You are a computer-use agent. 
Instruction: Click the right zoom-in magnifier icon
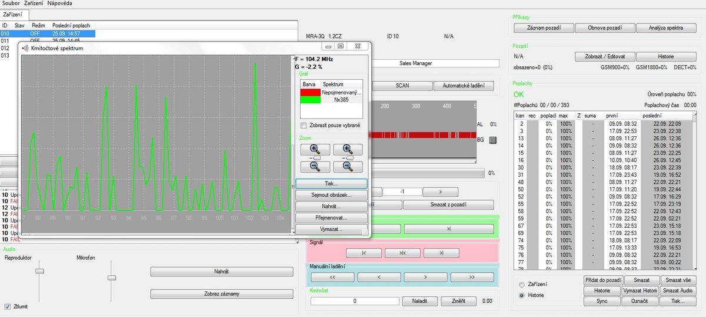(348, 150)
